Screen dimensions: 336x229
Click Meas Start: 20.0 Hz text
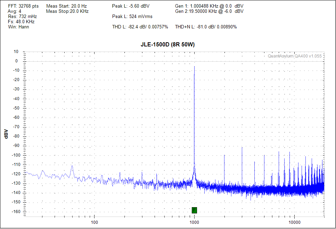coord(66,6)
